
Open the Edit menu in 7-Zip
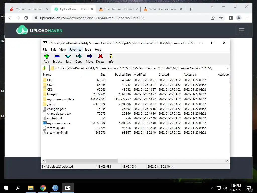pos(53,50)
